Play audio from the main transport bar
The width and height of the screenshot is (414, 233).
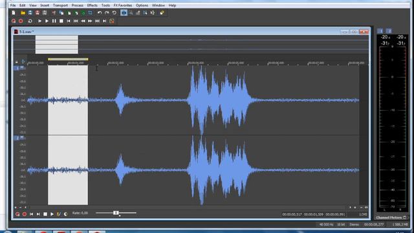[47, 21]
